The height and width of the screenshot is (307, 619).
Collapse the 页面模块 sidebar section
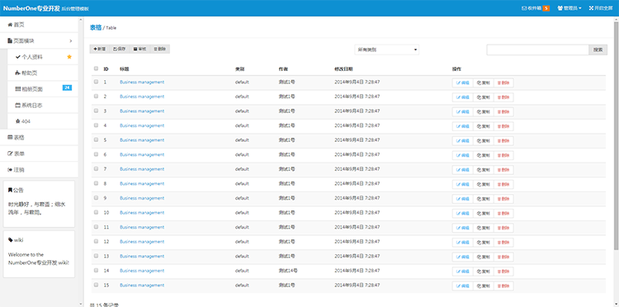tap(39, 40)
